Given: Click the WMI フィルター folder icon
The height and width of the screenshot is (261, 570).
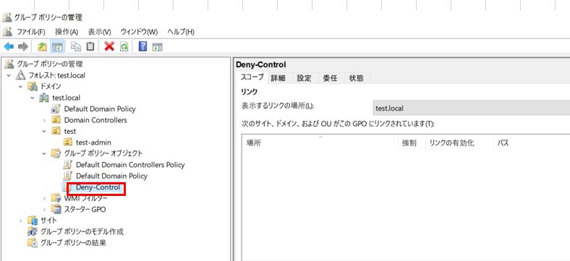Looking at the screenshot, I should (56, 198).
